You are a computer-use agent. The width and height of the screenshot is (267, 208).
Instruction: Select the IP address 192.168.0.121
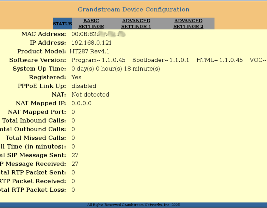click(91, 42)
